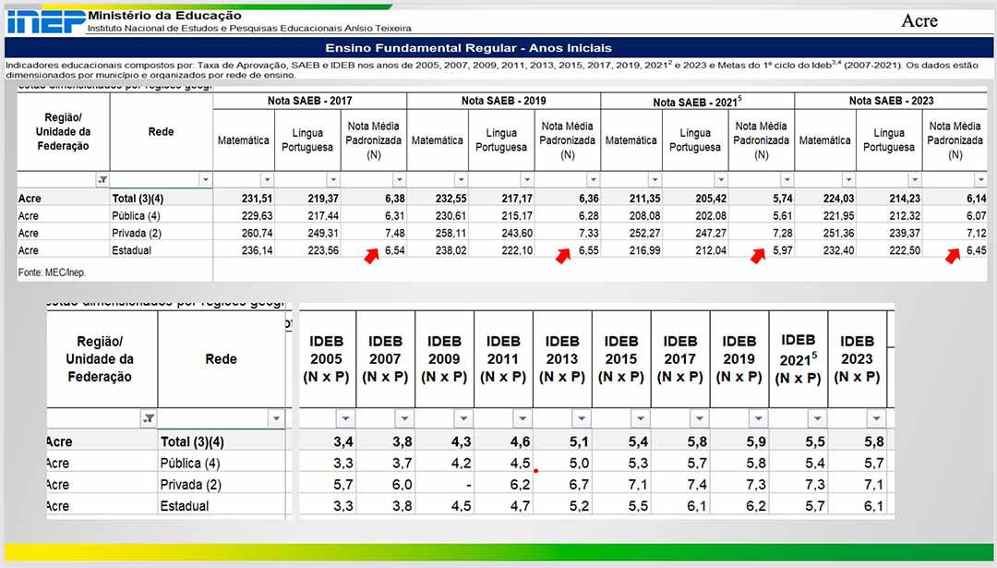The image size is (997, 568).
Task: Click the red arrow beside 5,97
Action: (x=758, y=256)
